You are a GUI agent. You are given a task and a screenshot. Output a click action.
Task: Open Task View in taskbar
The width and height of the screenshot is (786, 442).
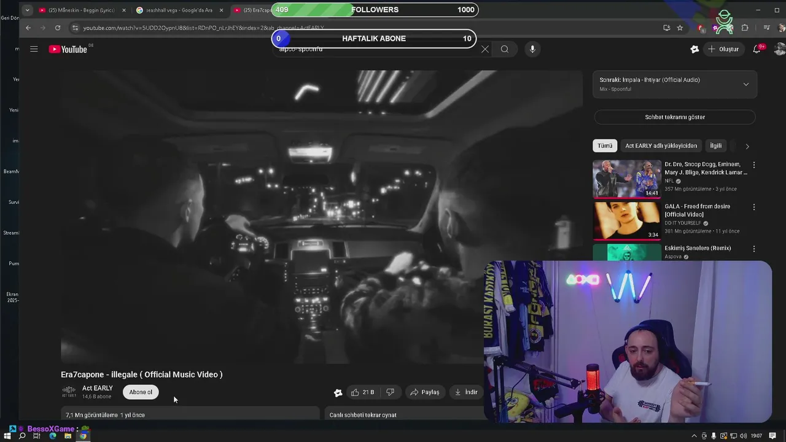click(37, 436)
